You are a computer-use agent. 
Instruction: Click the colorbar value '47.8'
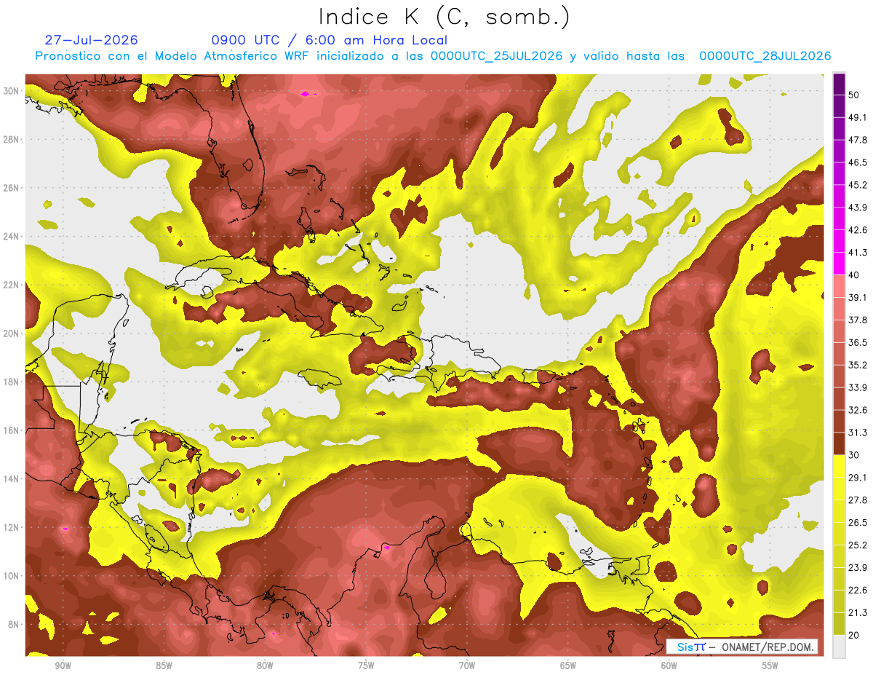[x=857, y=140]
